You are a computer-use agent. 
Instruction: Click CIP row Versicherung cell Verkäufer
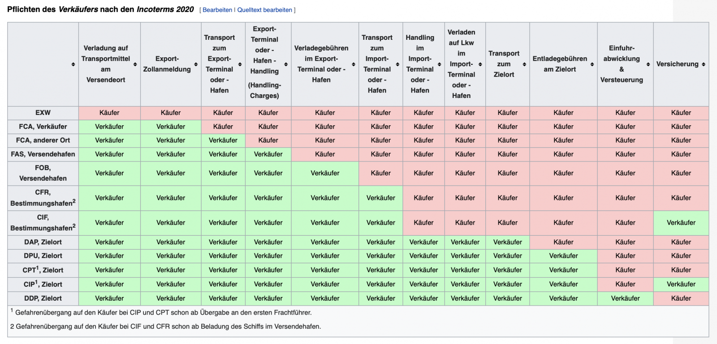[681, 284]
